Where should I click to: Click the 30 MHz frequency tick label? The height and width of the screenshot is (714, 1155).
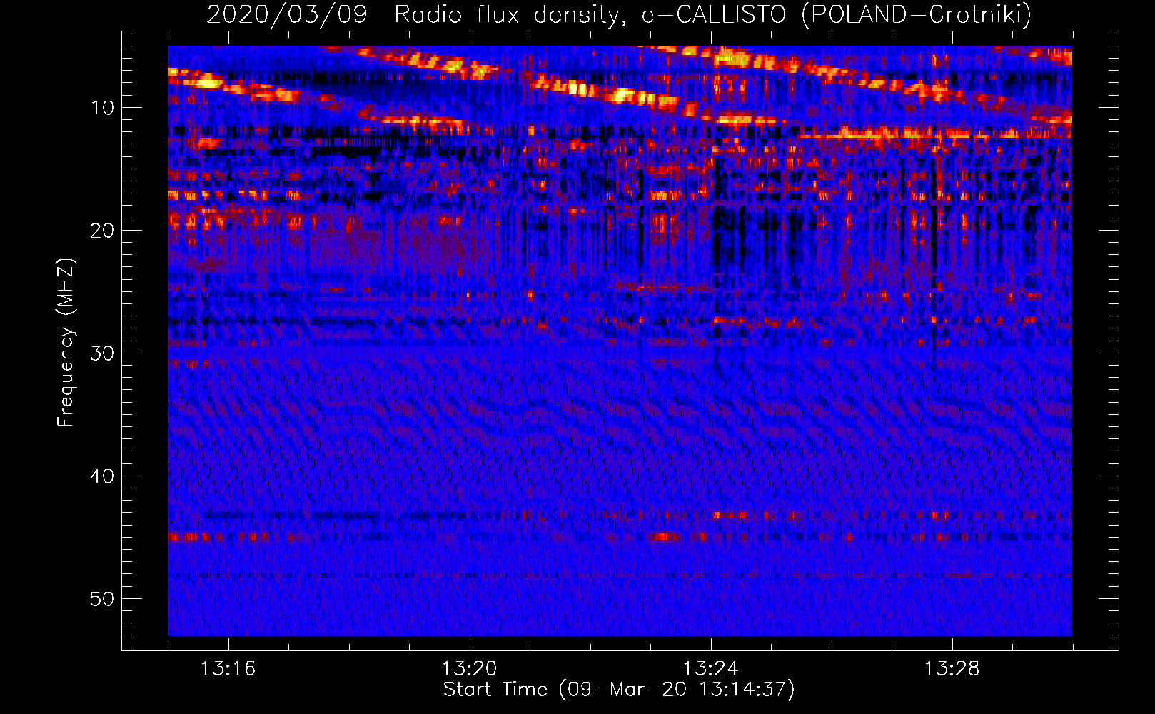(x=102, y=353)
